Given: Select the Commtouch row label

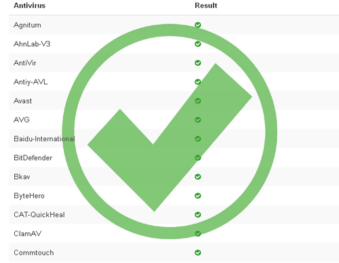Looking at the screenshot, I should pos(34,253).
